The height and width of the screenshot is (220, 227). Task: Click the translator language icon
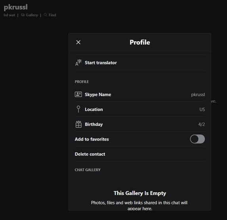pos(78,63)
